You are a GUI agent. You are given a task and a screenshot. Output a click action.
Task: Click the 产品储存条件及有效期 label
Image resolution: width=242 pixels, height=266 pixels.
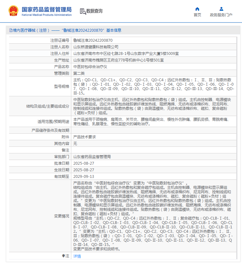pos(50,130)
